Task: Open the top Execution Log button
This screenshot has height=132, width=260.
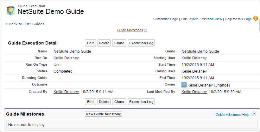Action: click(141, 43)
